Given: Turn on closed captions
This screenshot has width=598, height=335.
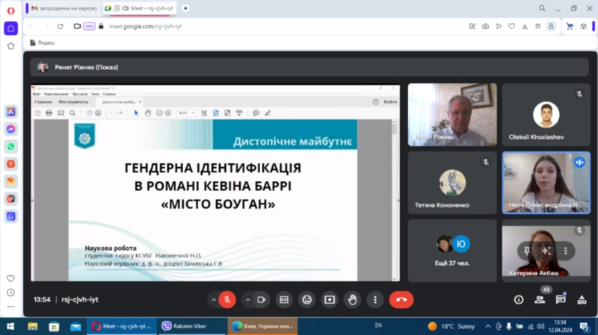Looking at the screenshot, I should (284, 299).
